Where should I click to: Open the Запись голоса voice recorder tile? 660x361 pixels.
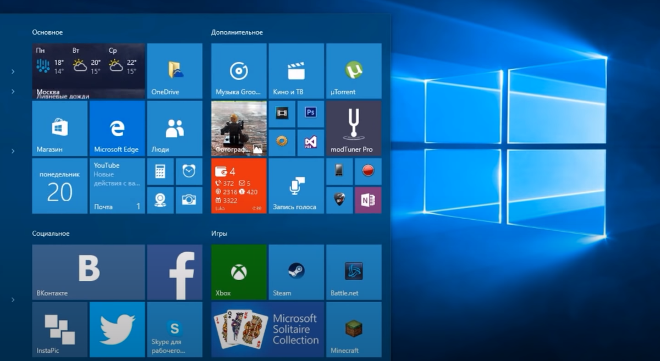pos(296,186)
